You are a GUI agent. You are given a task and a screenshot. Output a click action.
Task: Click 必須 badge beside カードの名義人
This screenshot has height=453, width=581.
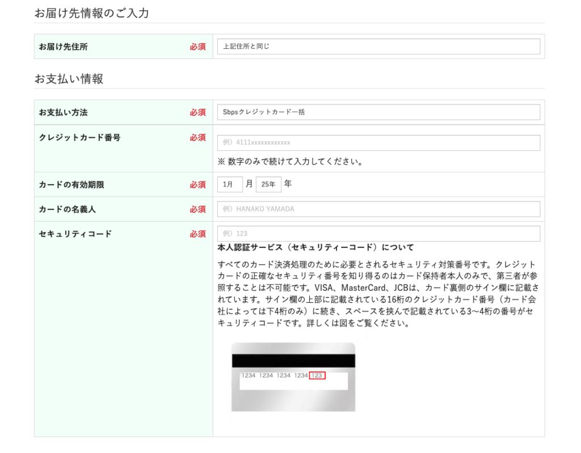[197, 209]
